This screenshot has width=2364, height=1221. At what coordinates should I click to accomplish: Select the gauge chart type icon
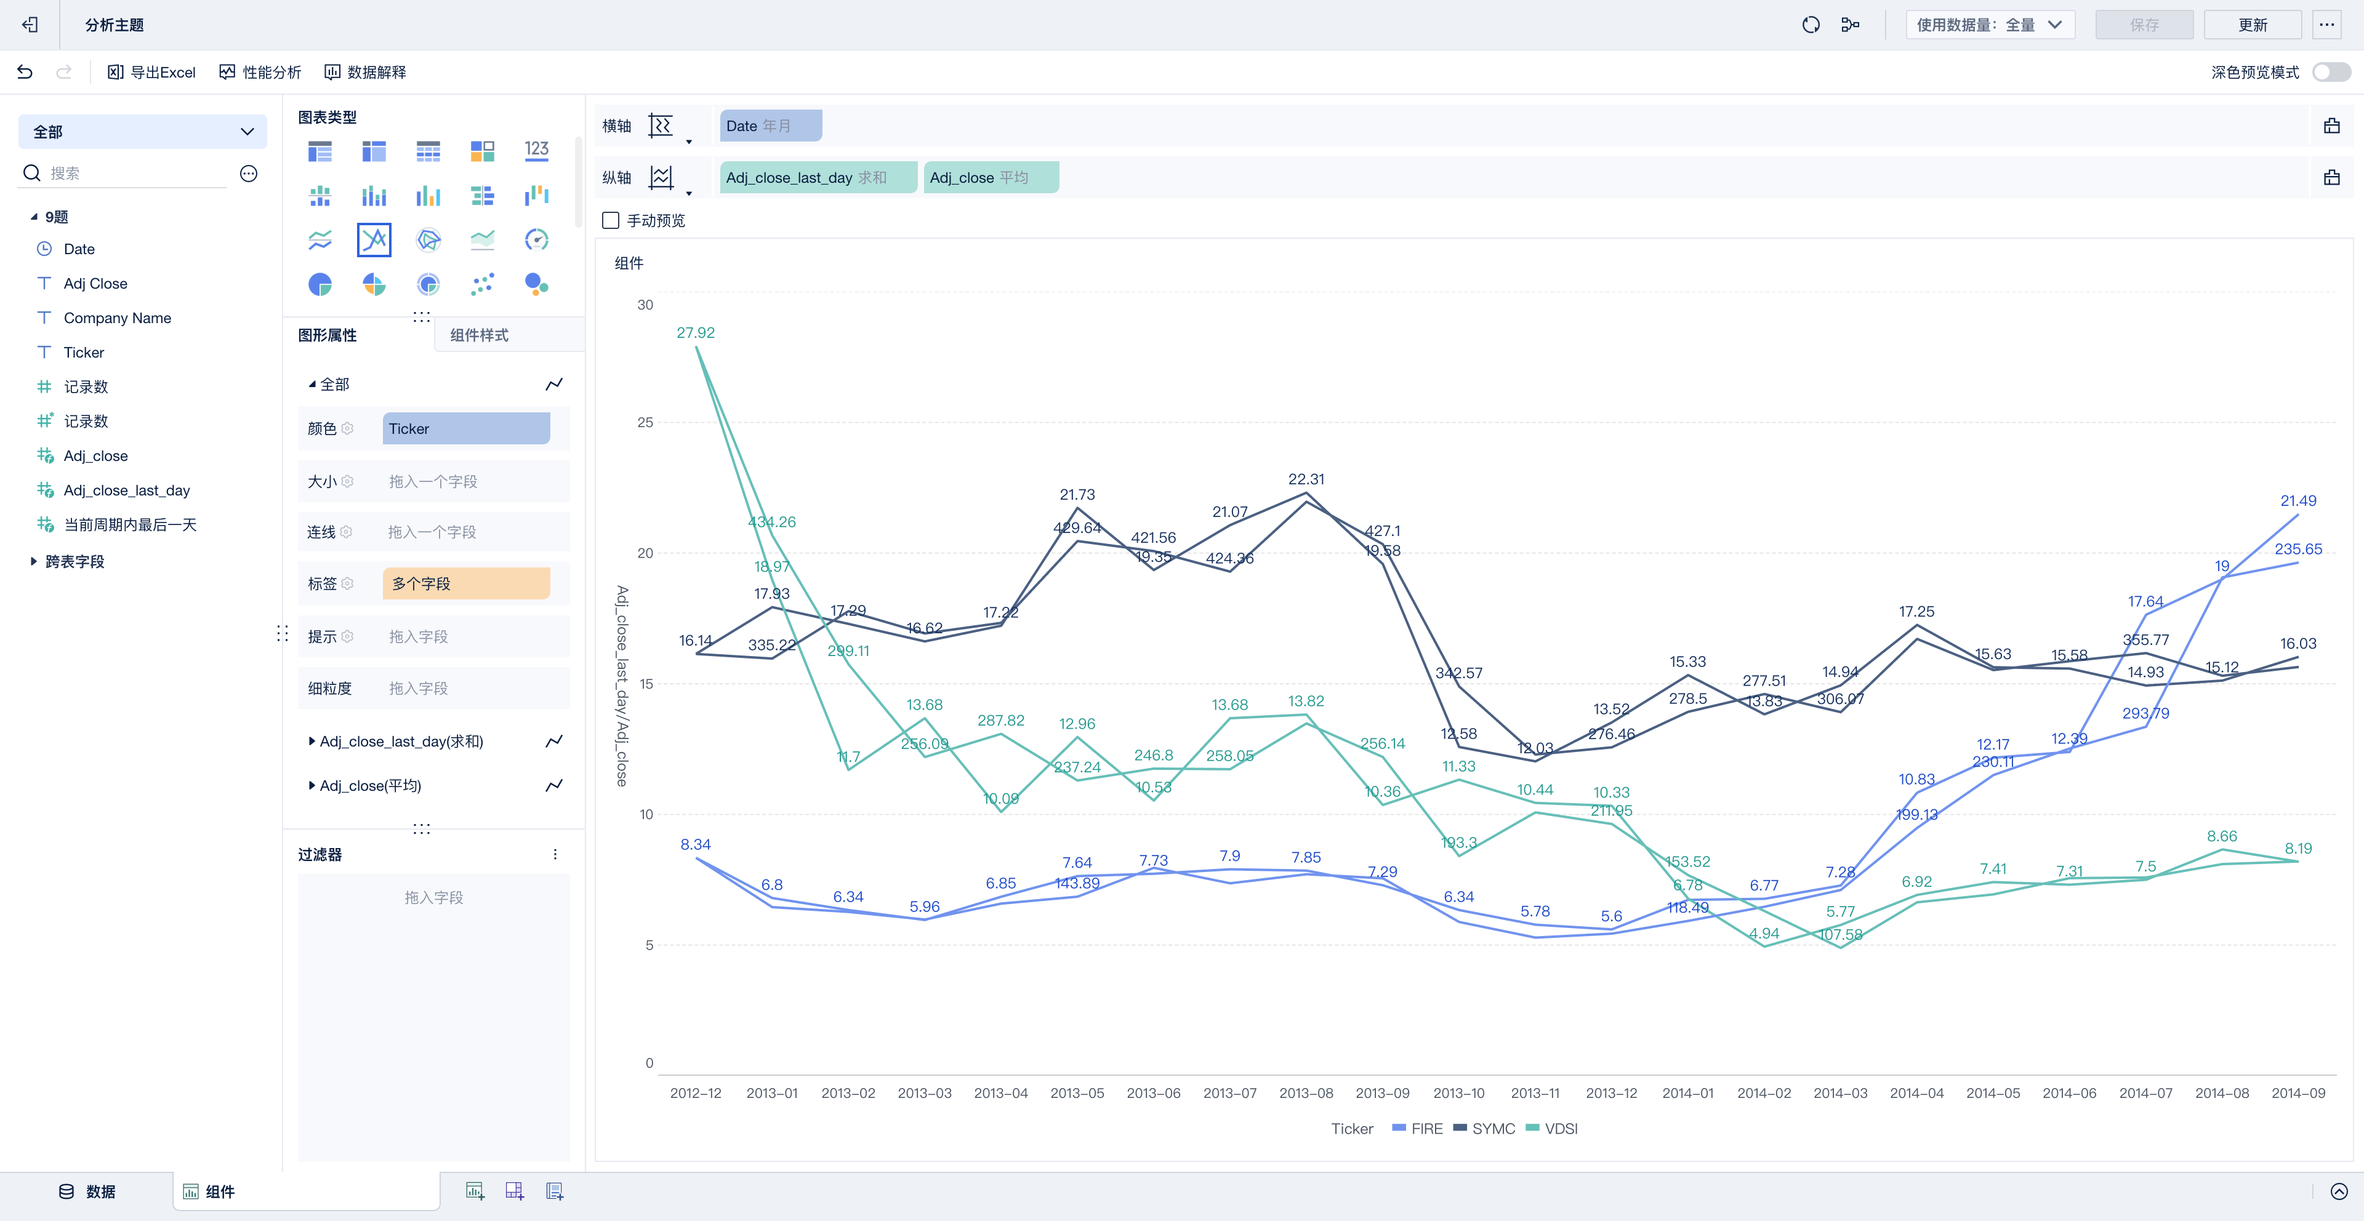click(x=536, y=241)
